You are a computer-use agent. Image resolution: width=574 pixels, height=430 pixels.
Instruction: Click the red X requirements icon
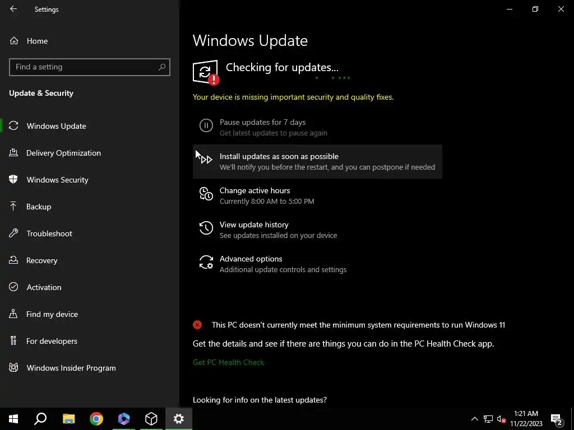pos(197,325)
